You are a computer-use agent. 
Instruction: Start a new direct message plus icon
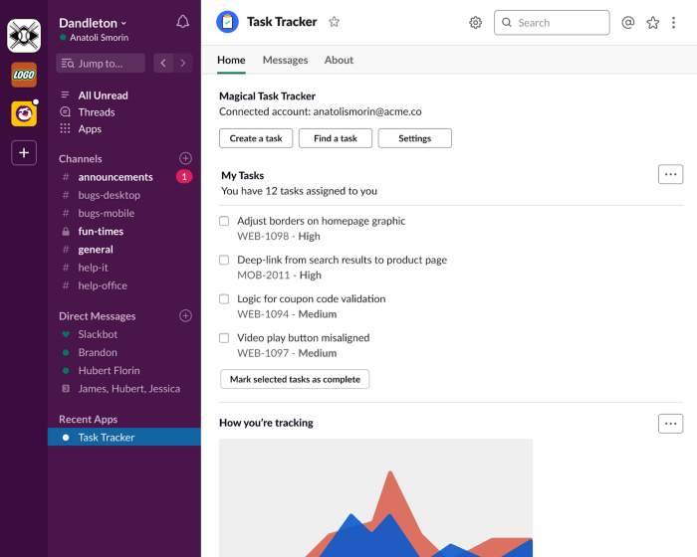(185, 315)
